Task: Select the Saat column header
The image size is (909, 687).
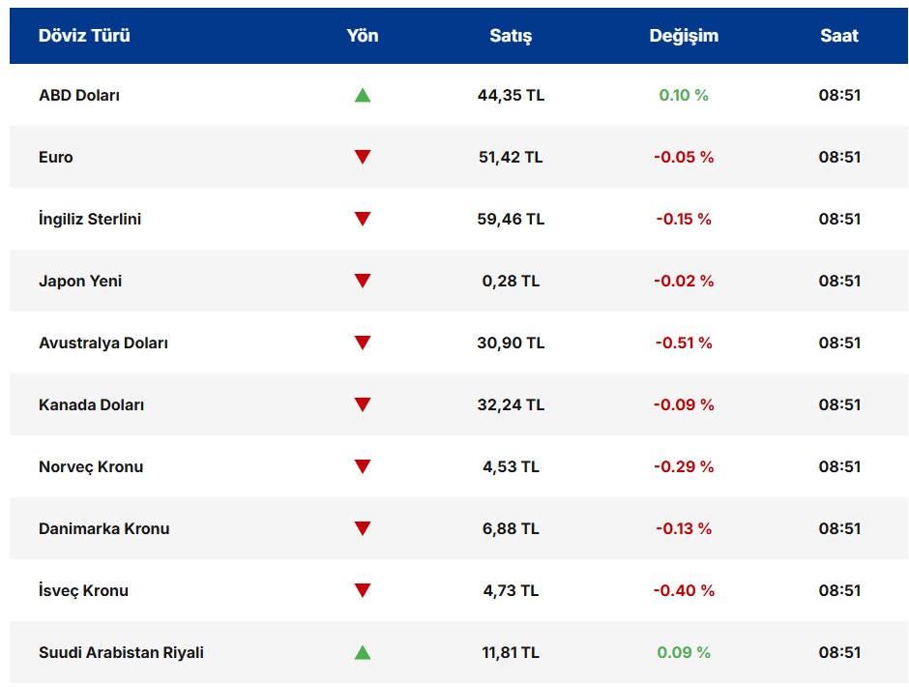Action: 839,36
